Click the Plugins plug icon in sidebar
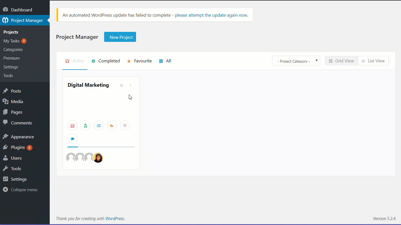 point(5,147)
